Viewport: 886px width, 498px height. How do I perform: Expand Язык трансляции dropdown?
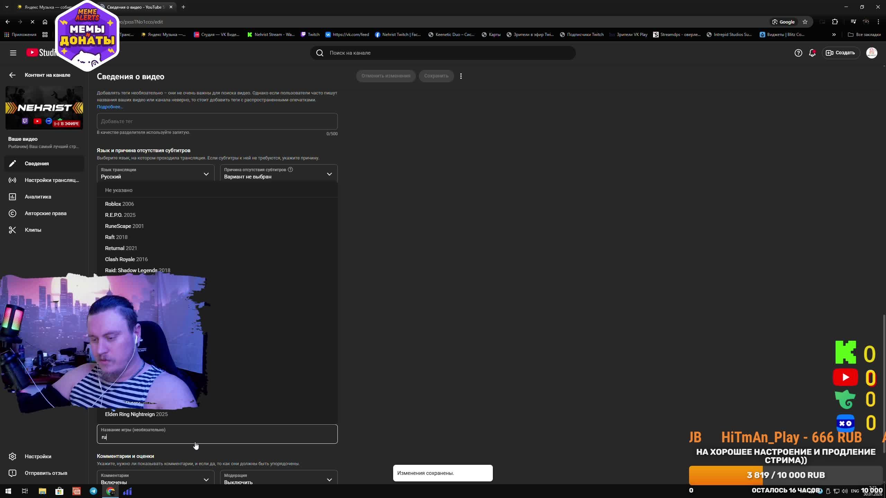(x=155, y=174)
